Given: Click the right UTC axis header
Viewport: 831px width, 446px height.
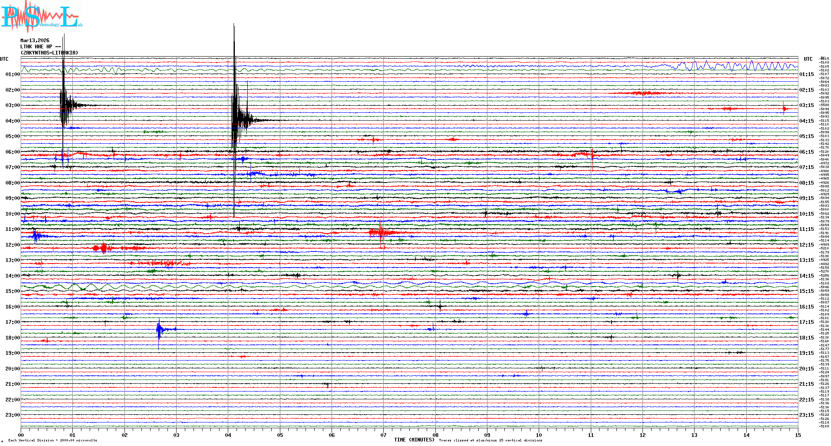Looking at the screenshot, I should coord(808,59).
